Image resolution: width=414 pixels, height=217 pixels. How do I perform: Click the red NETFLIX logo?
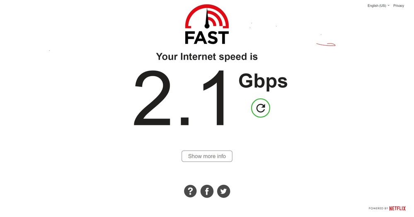coord(397,208)
